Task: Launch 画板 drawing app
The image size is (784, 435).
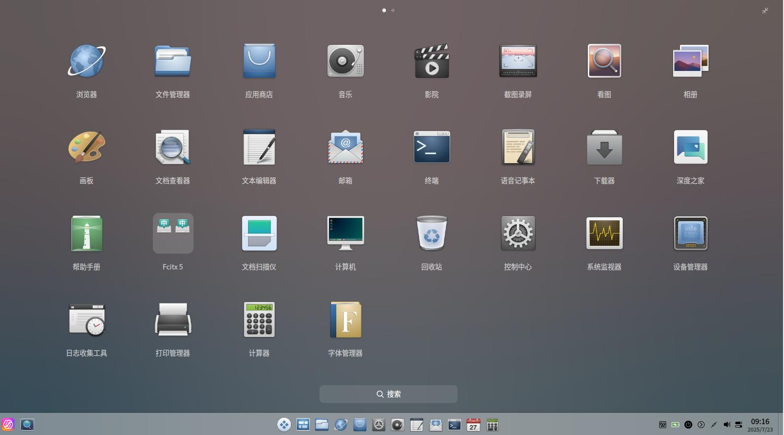Action: (86, 147)
